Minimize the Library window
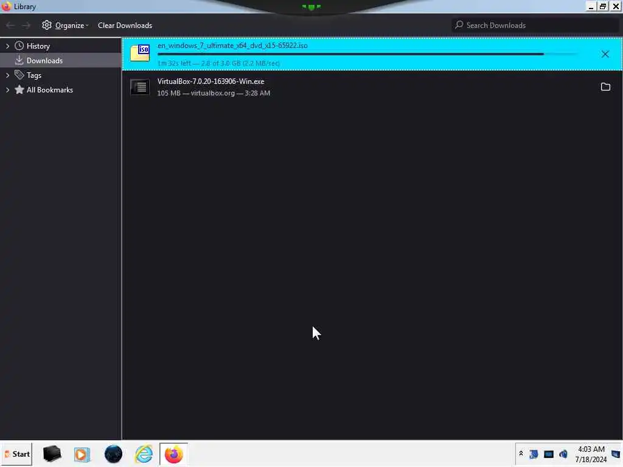Screen dimensions: 623x467 (591, 6)
